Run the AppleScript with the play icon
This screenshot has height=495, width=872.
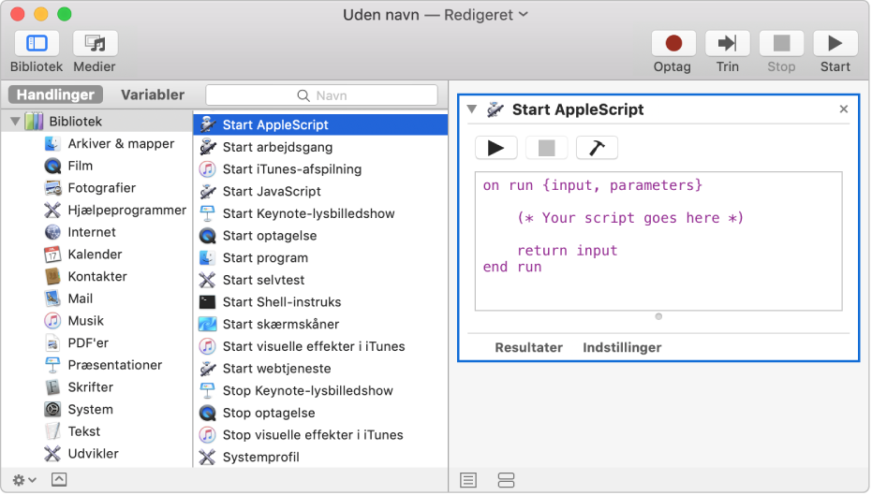(495, 148)
